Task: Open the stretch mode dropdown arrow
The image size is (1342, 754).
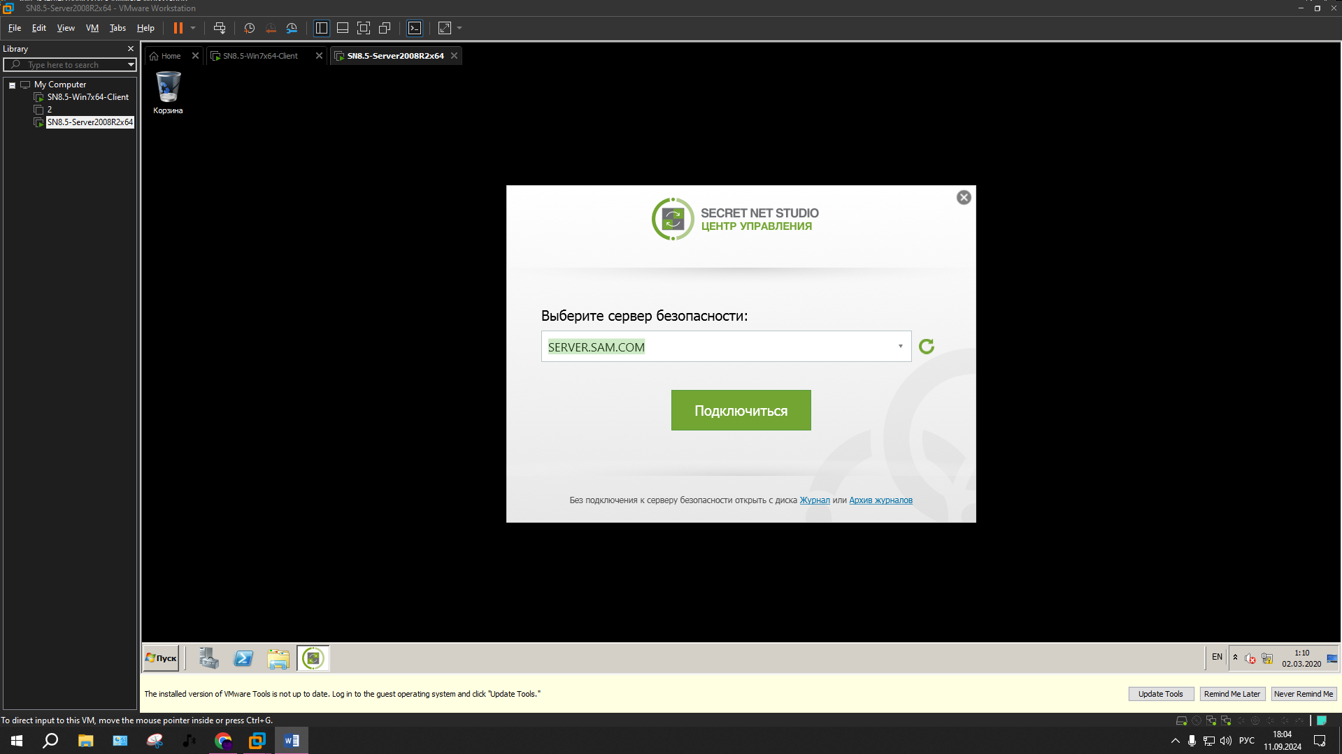Action: tap(459, 28)
